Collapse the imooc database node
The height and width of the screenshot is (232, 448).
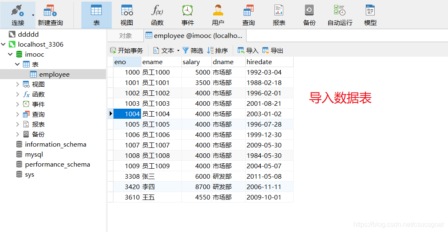click(x=10, y=54)
